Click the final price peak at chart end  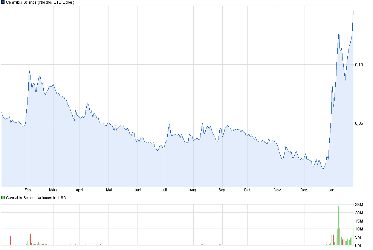point(353,11)
